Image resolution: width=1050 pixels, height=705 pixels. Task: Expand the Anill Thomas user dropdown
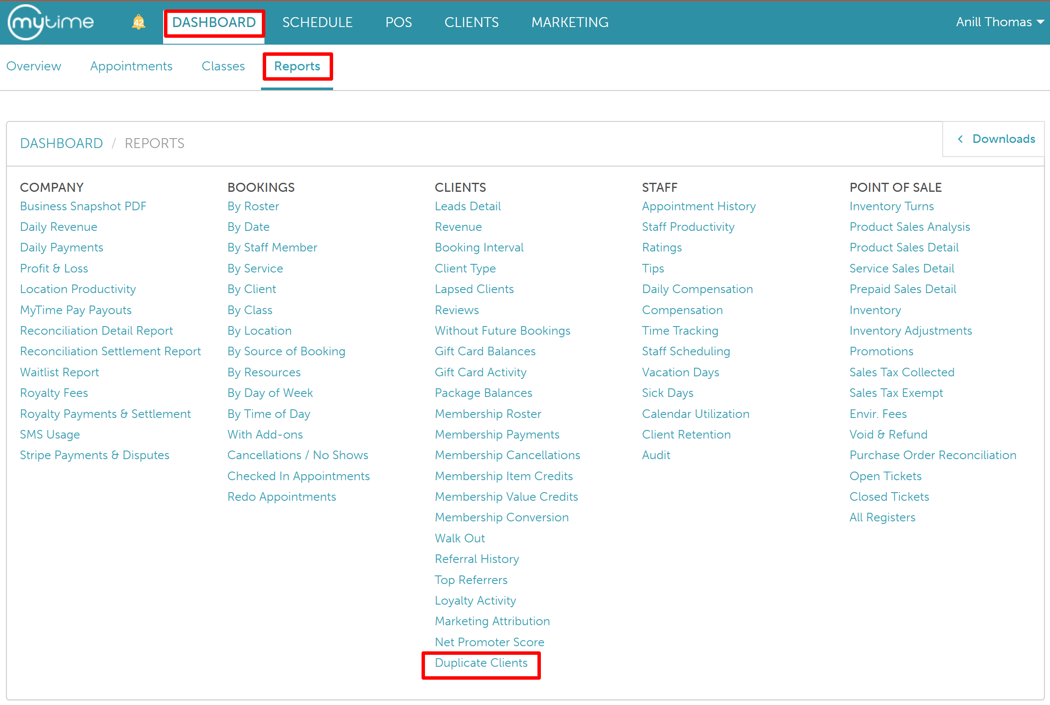coord(999,21)
